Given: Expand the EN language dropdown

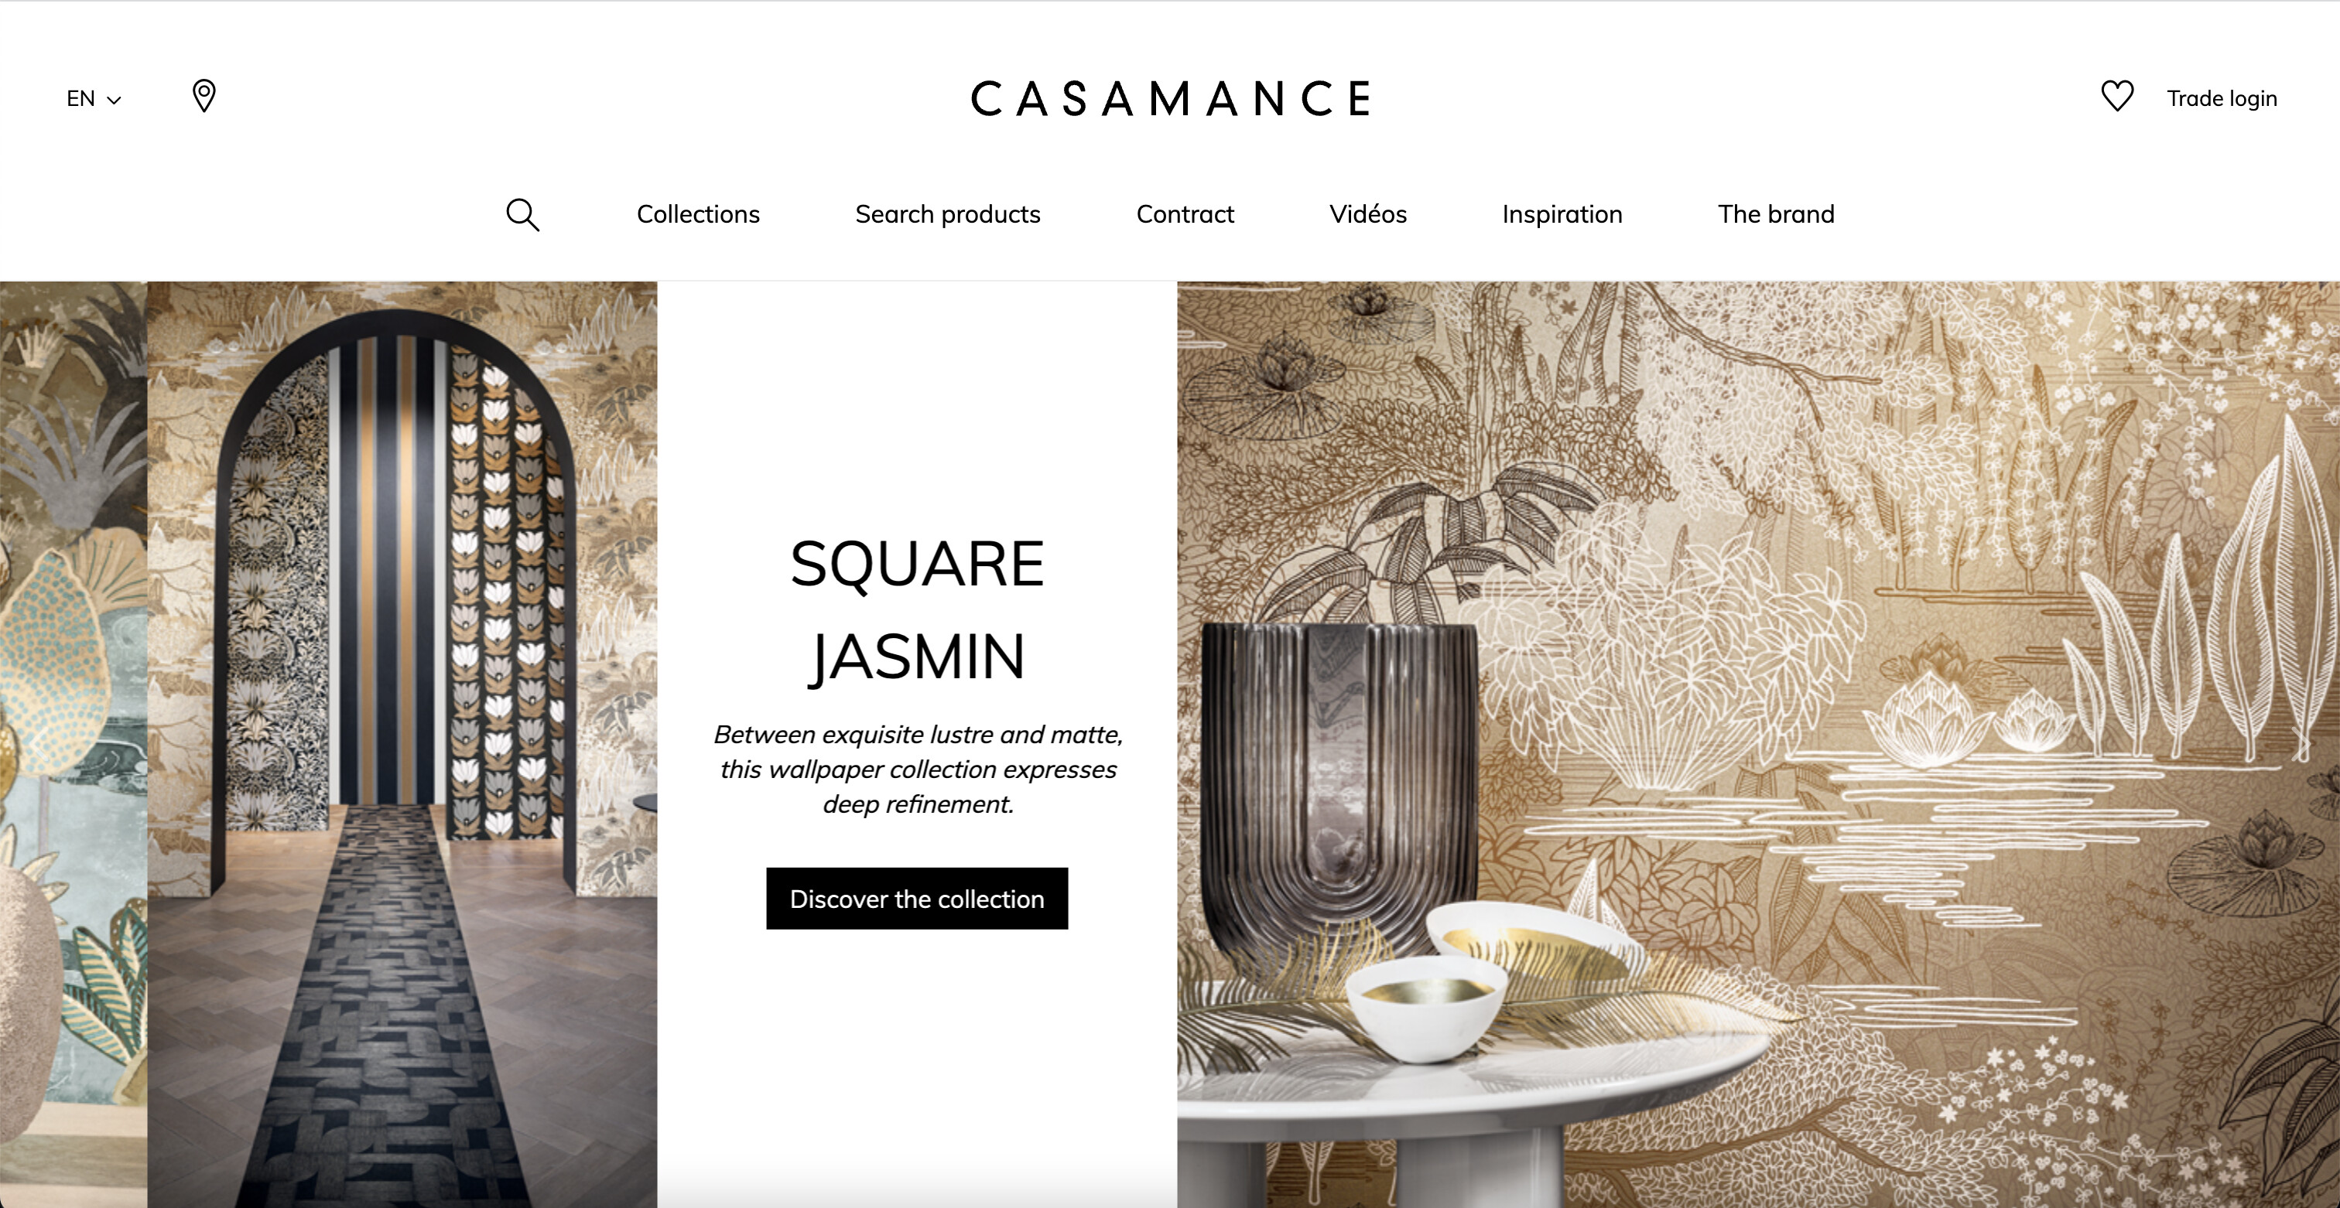Looking at the screenshot, I should (94, 98).
